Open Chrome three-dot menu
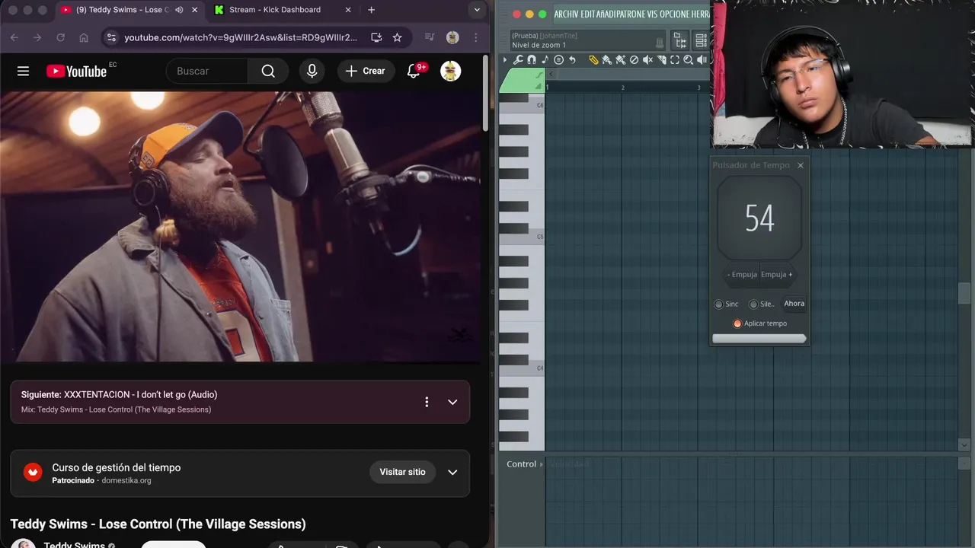 click(476, 37)
